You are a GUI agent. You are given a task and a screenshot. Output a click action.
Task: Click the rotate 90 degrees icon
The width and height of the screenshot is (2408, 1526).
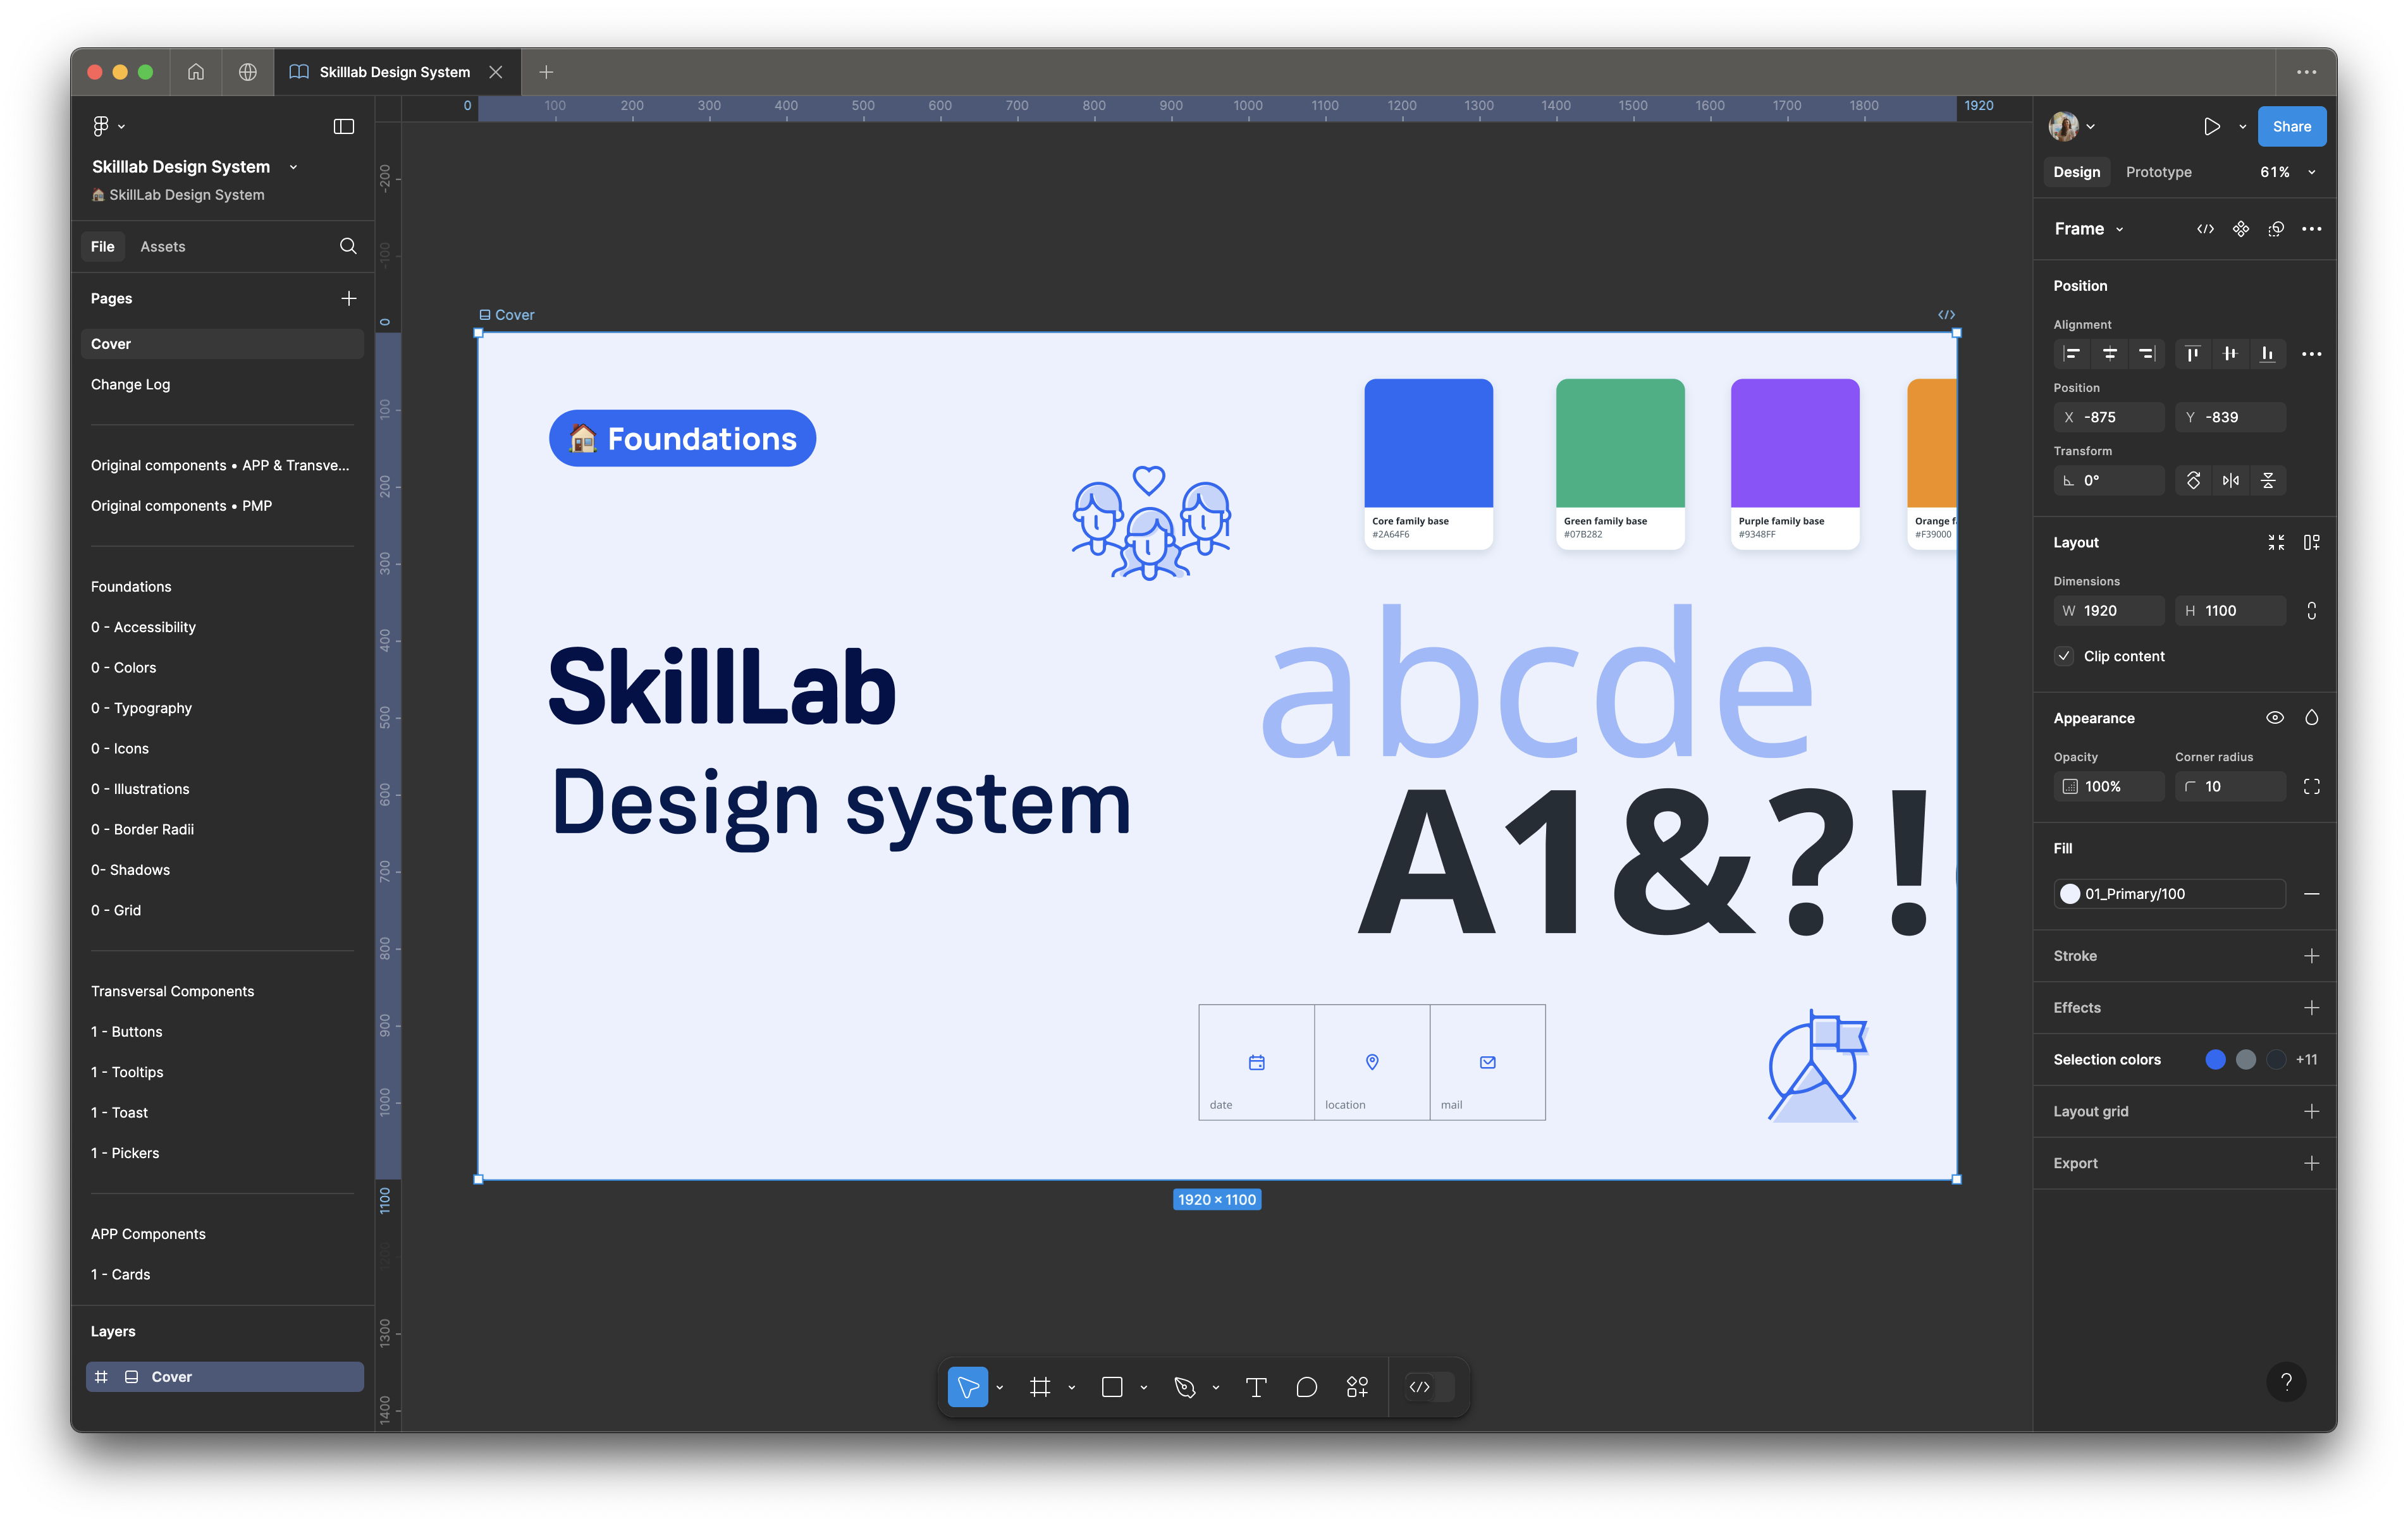(2193, 480)
